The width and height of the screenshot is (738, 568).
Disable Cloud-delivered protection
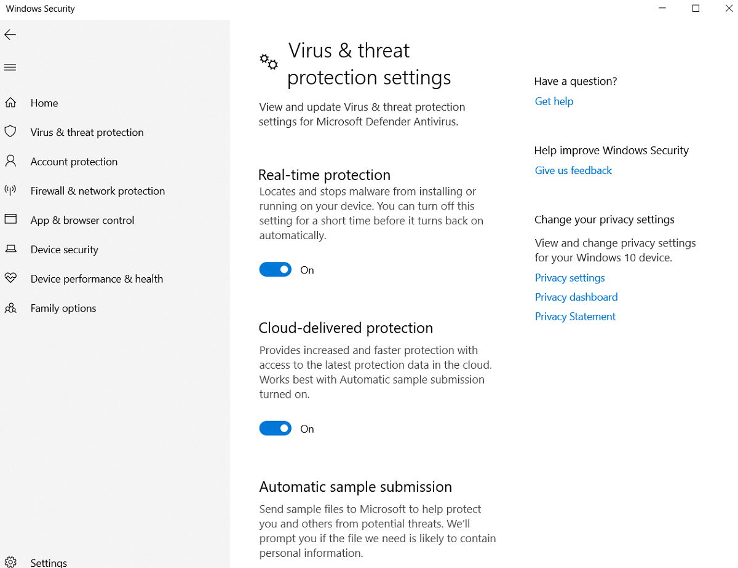point(275,428)
